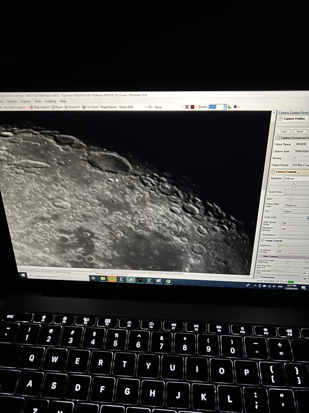309x413 pixels.
Task: Click the Turbo USB slider handle
Action: (290, 218)
